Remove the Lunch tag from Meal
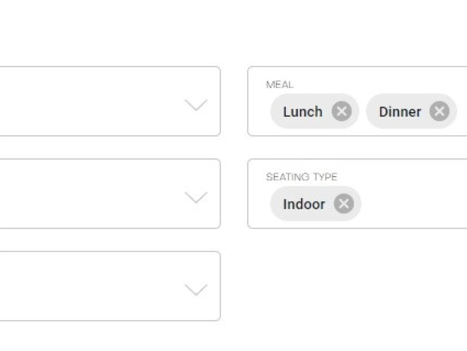 pos(342,111)
